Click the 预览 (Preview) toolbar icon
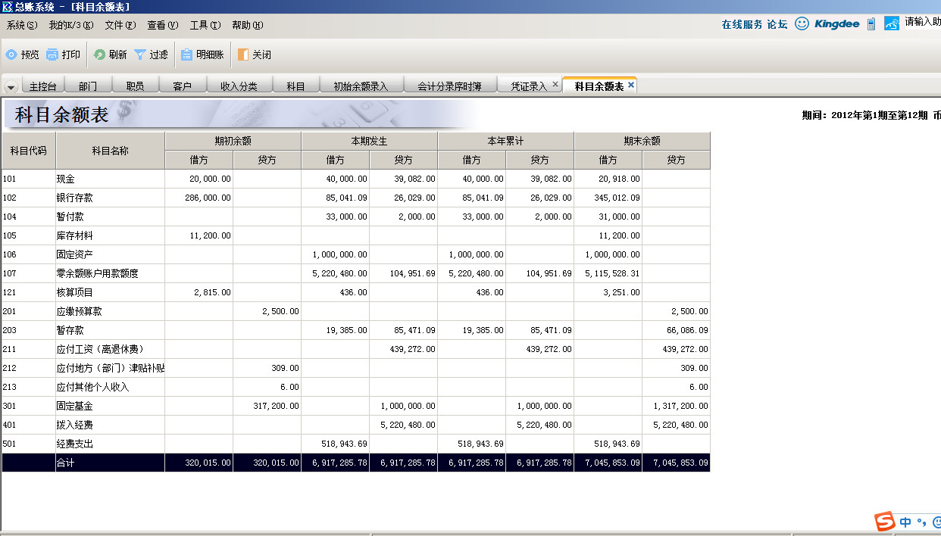This screenshot has width=941, height=536. [x=11, y=55]
